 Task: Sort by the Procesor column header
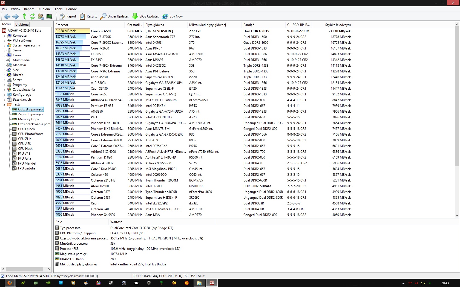tap(90, 25)
